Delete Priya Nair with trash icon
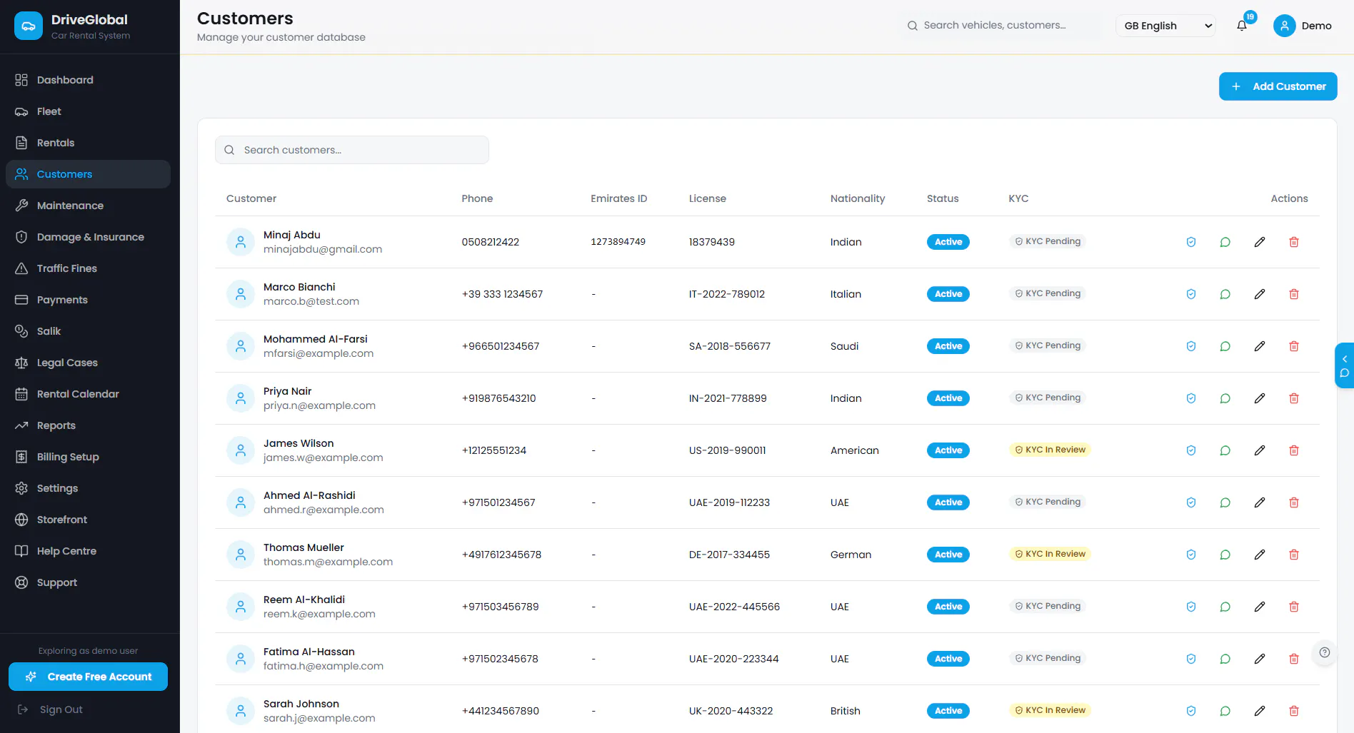This screenshot has height=733, width=1354. [x=1293, y=398]
